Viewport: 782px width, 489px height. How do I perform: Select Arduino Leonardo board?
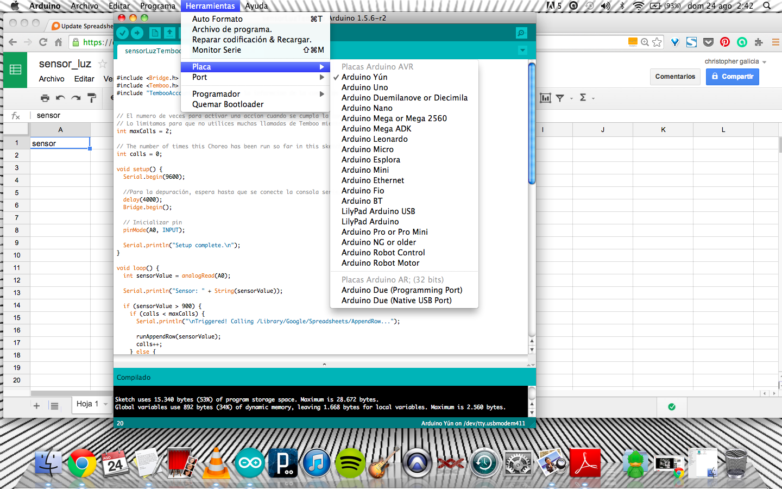click(x=404, y=139)
